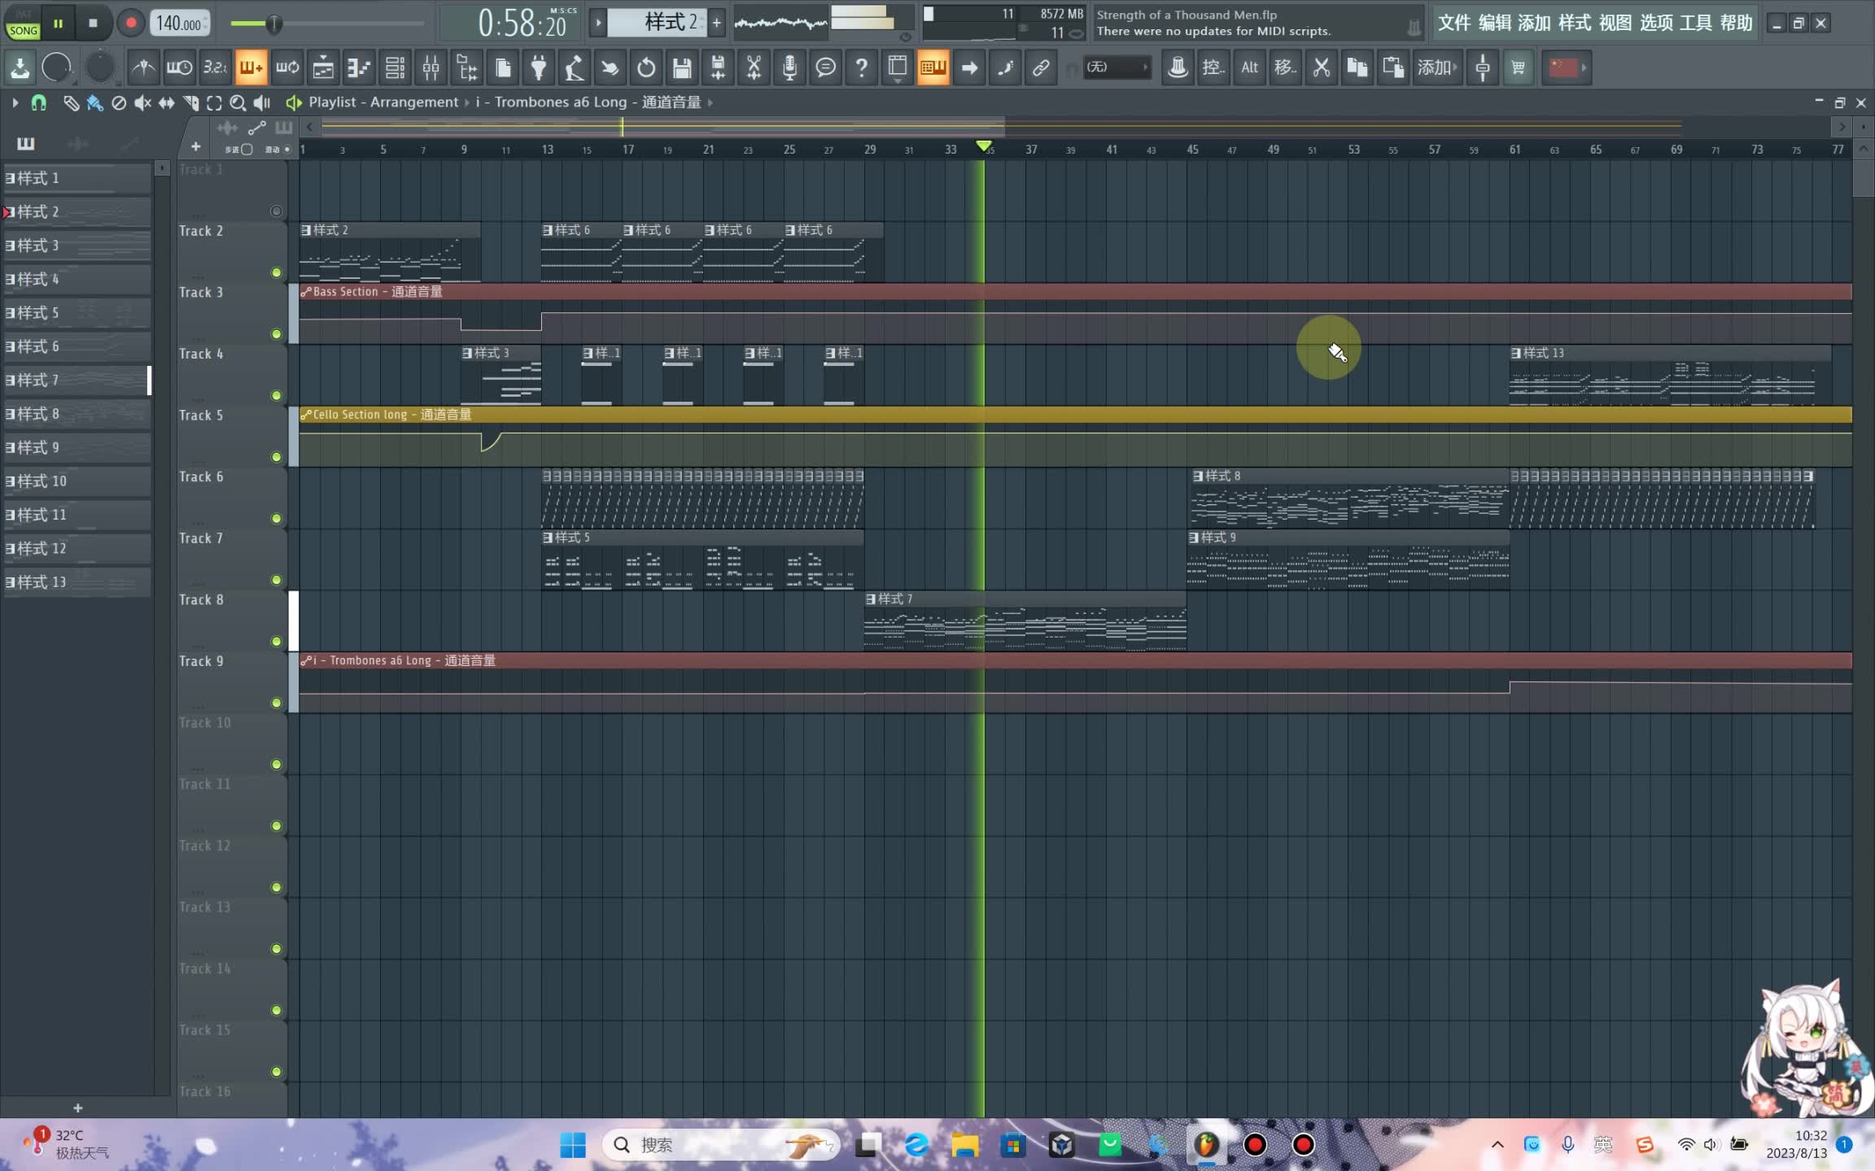Open the 样式 2 pattern selector dropdown
Image resolution: width=1875 pixels, height=1171 pixels.
point(658,23)
